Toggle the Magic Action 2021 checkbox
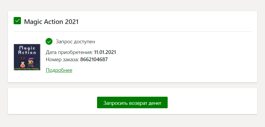 point(17,21)
